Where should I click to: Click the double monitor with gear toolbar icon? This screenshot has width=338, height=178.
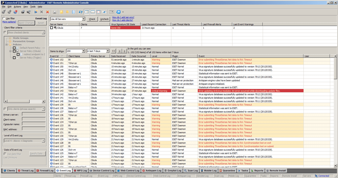pos(28,12)
